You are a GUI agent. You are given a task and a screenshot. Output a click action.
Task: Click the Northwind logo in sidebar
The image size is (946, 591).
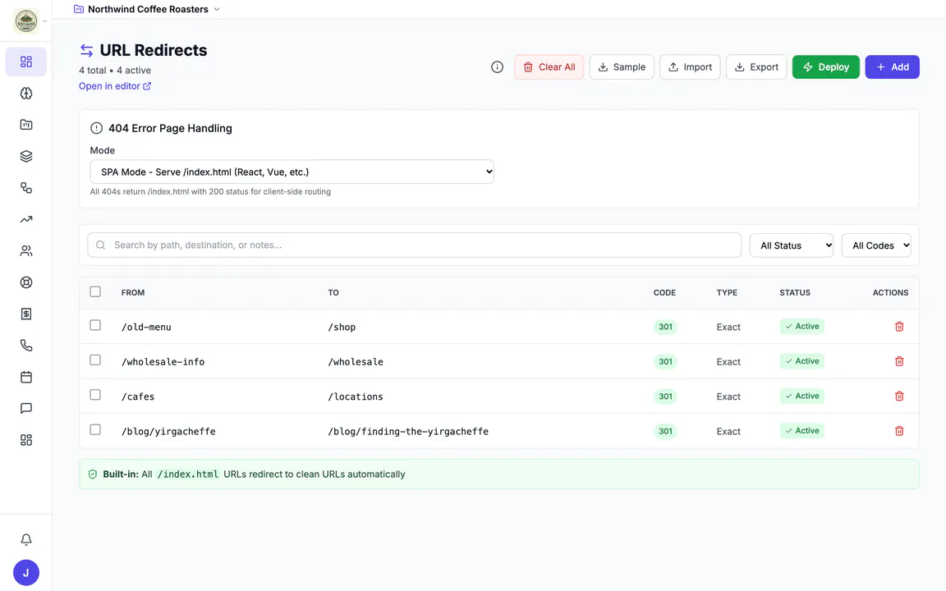coord(26,21)
